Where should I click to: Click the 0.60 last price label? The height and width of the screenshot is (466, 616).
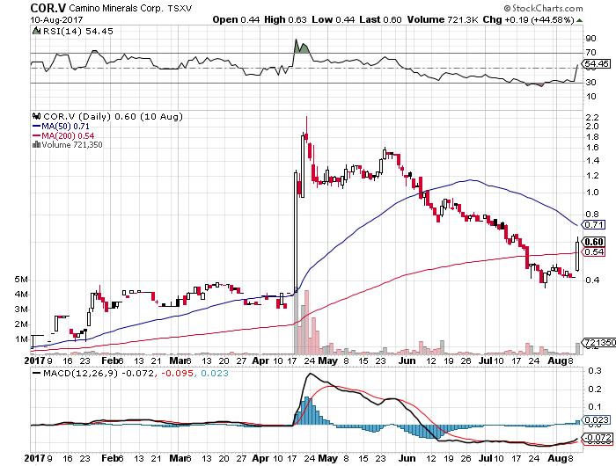[x=595, y=242]
